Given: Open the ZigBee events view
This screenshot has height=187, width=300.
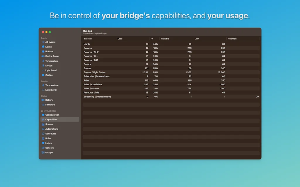Looking at the screenshot, I should [49, 75].
